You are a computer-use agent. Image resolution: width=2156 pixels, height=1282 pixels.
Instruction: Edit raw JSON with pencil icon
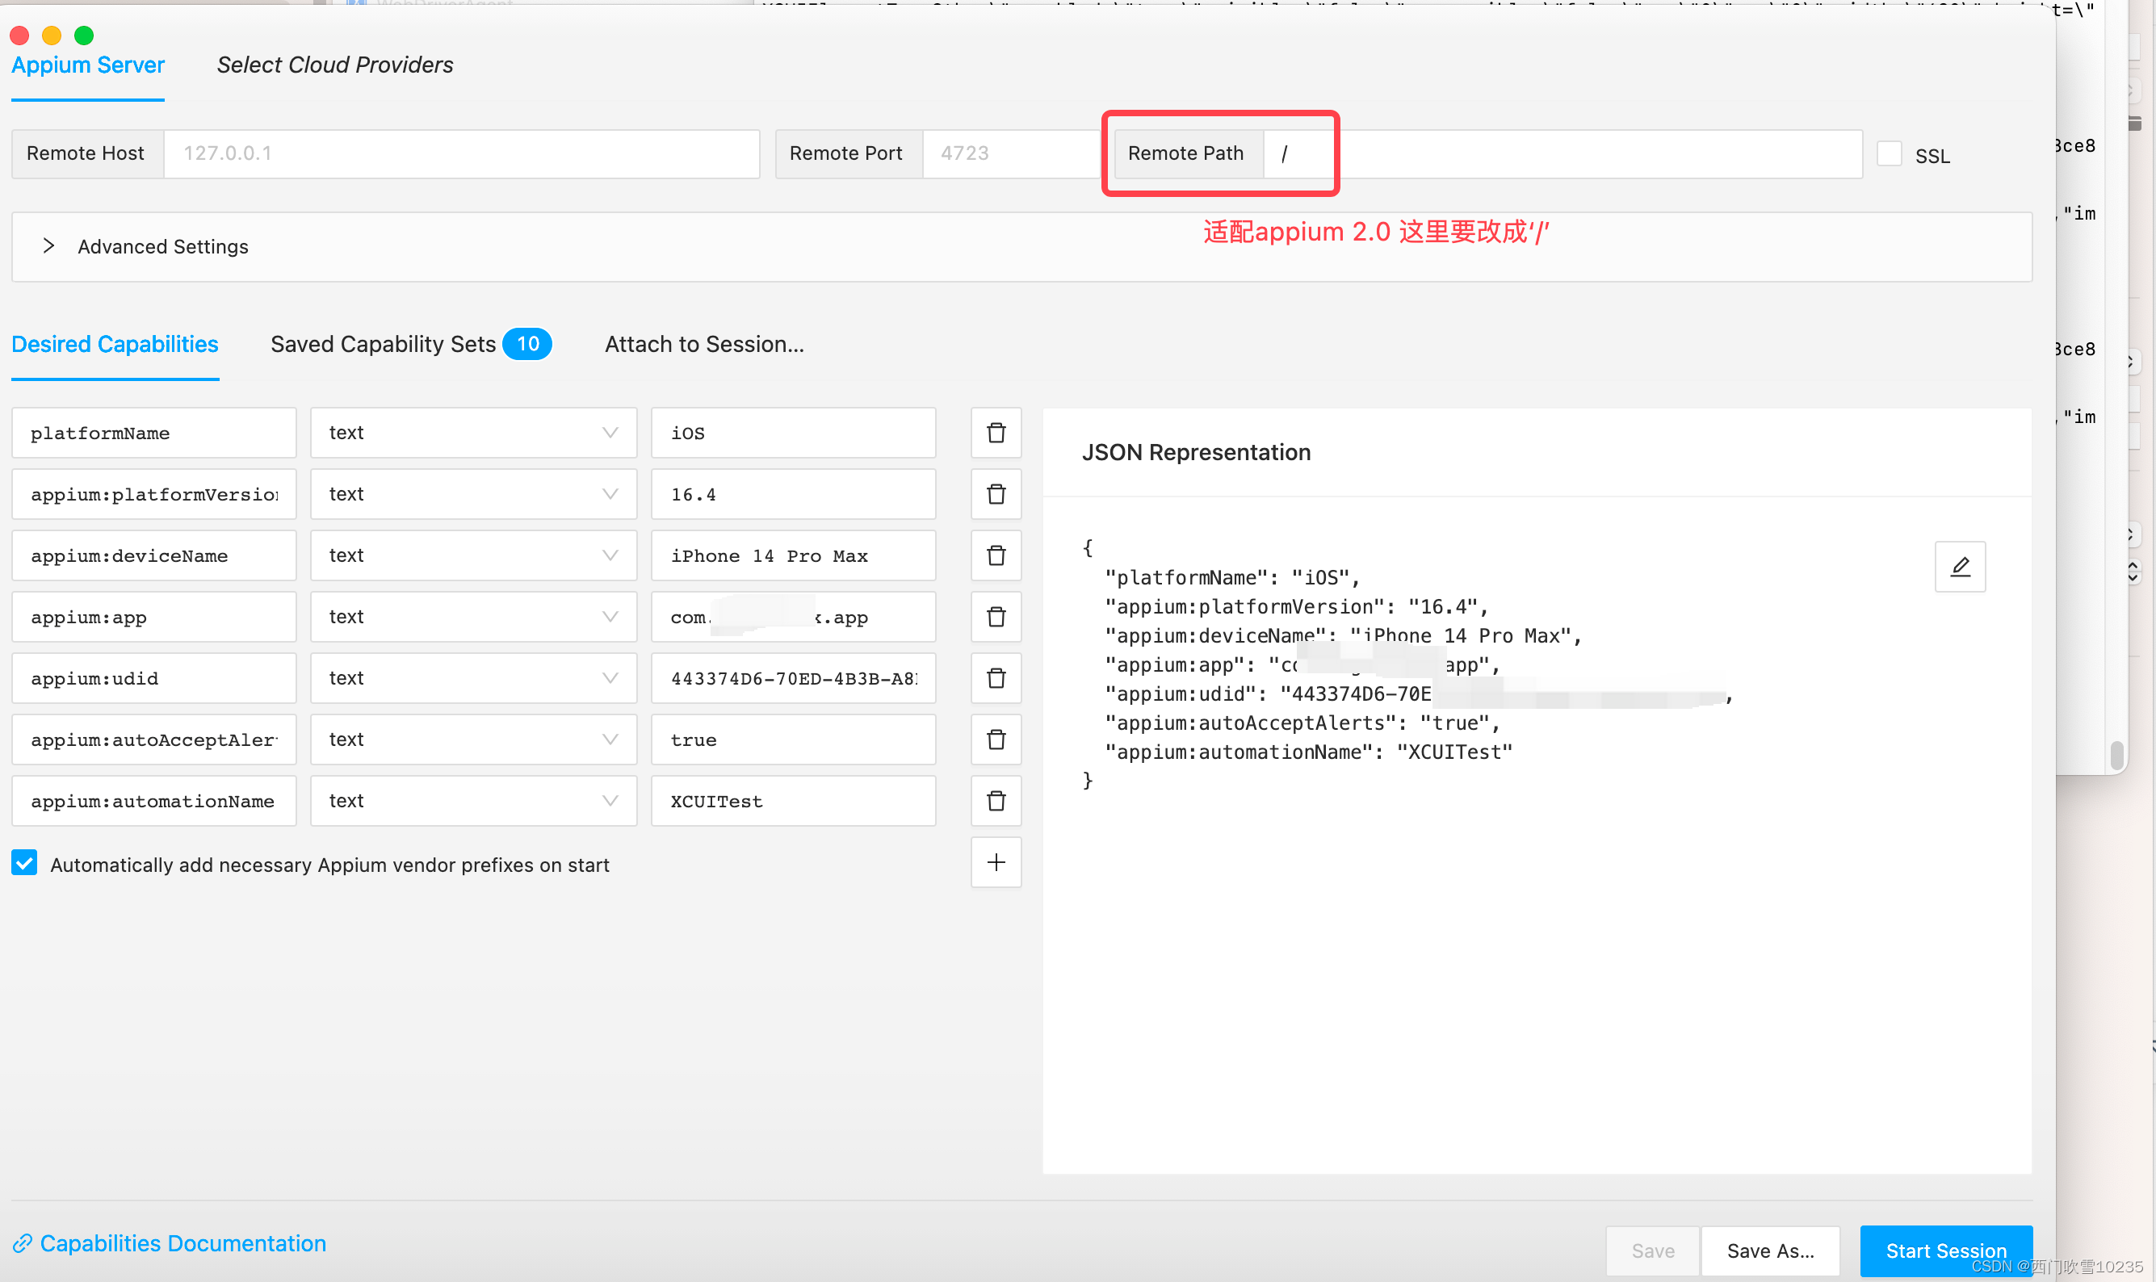(1960, 567)
